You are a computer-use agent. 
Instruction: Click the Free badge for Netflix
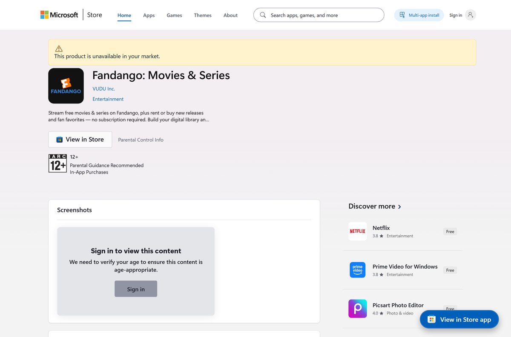(450, 231)
